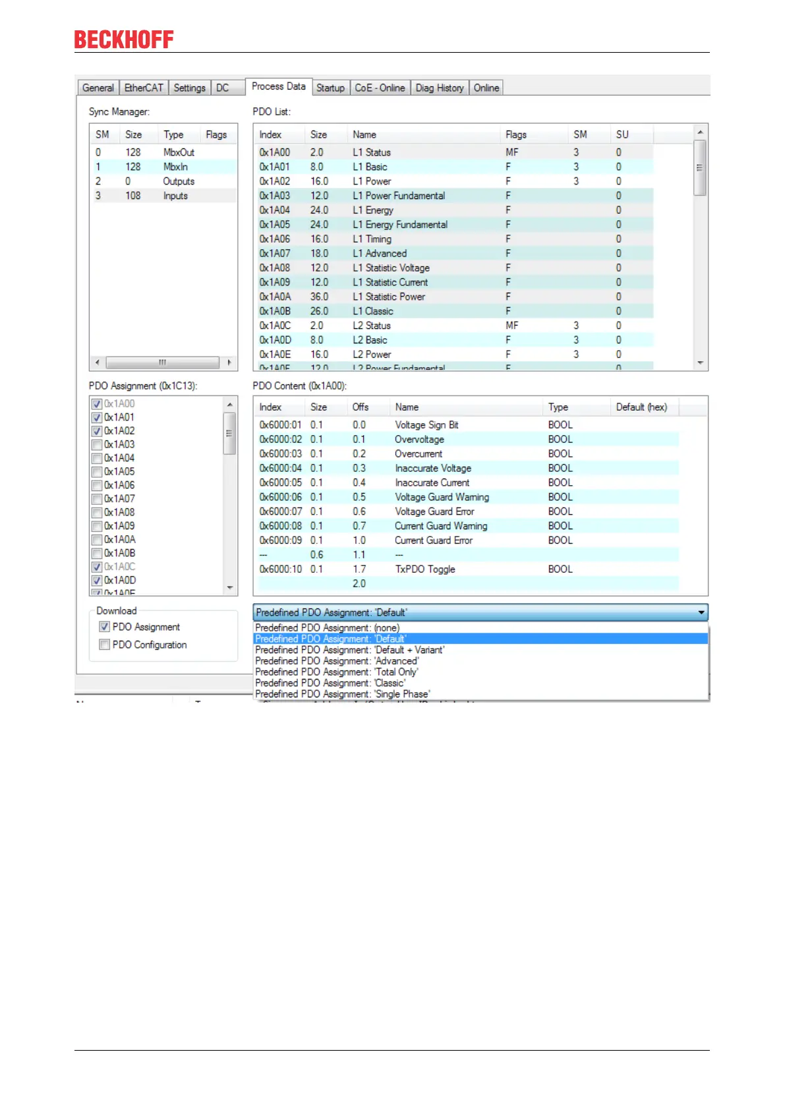Viewport: 785px width, 1110px height.
Task: Enable the 0x1A06 PDO assignment checkbox
Action: coord(97,485)
